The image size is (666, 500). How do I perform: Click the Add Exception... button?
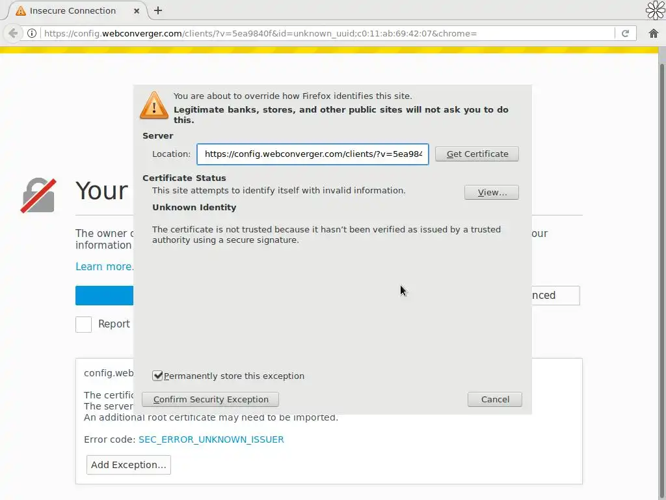click(x=129, y=465)
